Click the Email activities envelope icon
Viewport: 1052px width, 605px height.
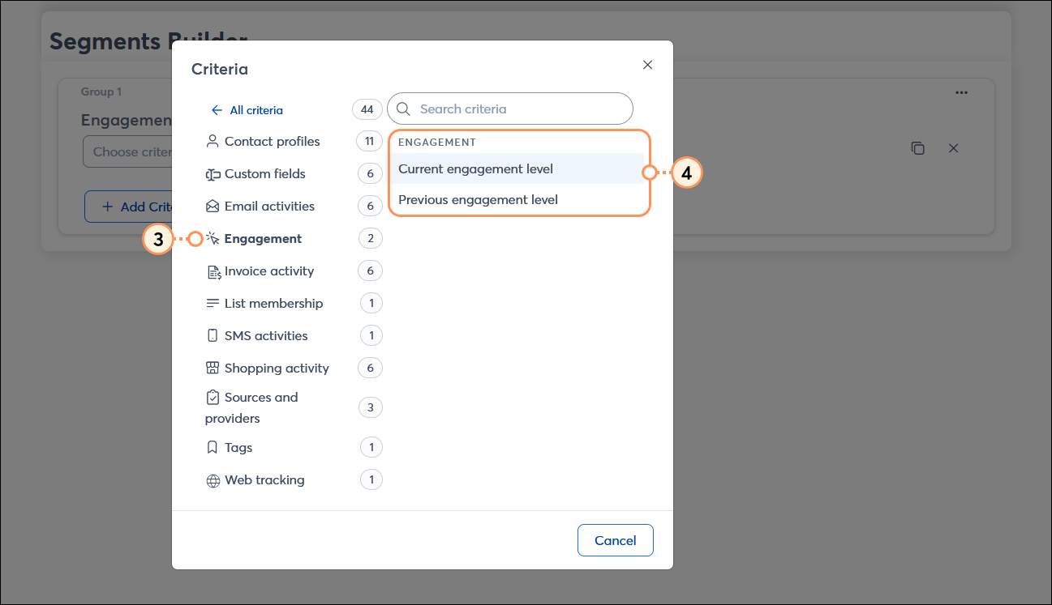[213, 207]
